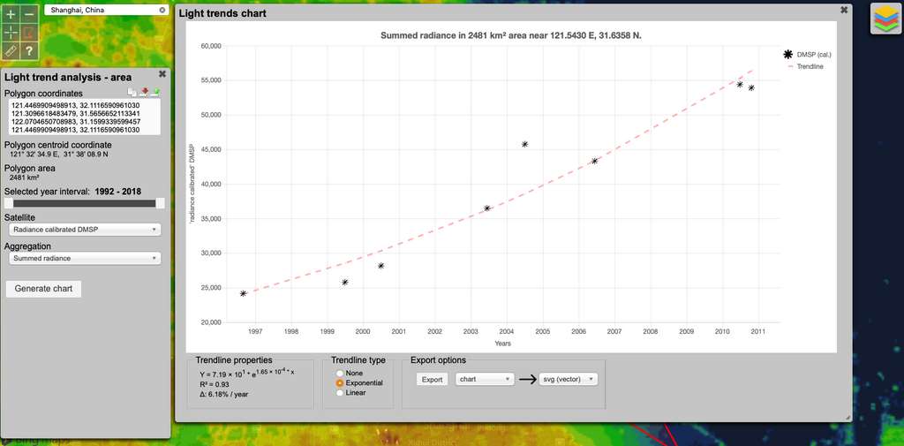
Task: Click the data point near 1997
Action: pos(244,294)
